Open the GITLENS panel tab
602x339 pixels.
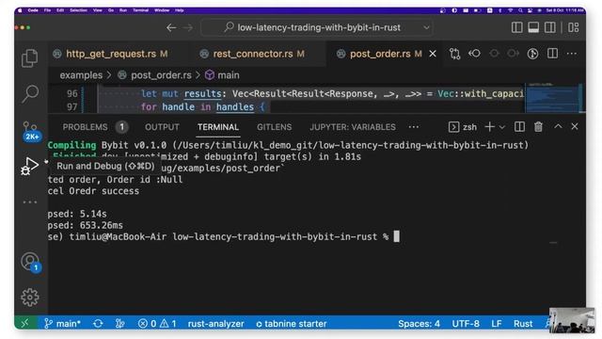pyautogui.click(x=274, y=127)
